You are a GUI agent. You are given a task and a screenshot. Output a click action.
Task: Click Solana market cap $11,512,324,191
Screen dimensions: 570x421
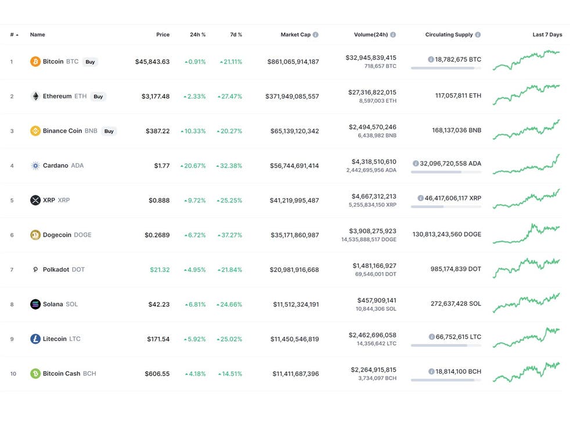pyautogui.click(x=296, y=304)
